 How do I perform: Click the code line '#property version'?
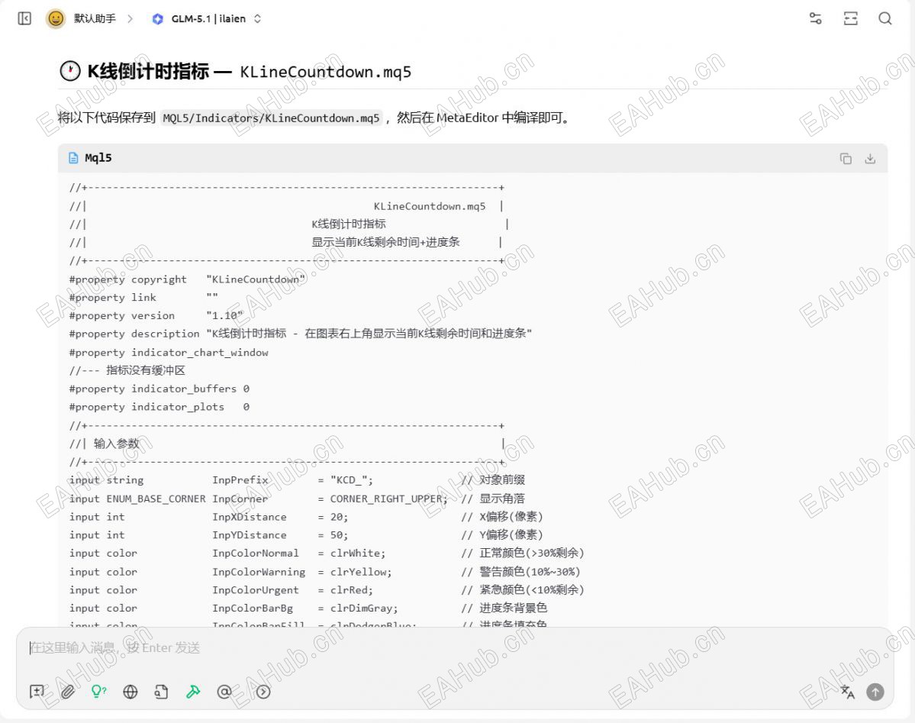click(155, 315)
